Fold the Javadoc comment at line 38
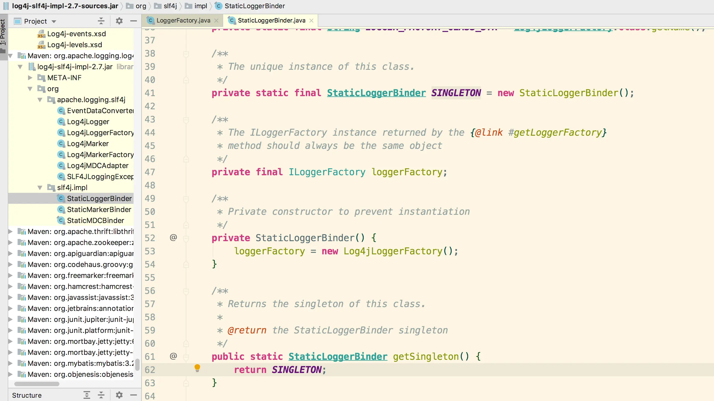 pos(186,54)
